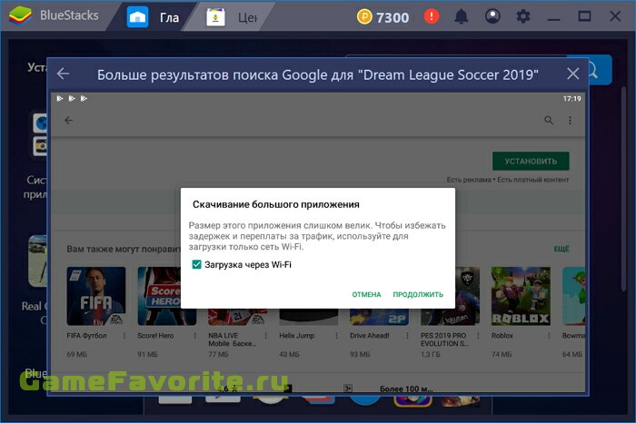The width and height of the screenshot is (636, 423).
Task: Click the BlueStacks logo icon
Action: point(20,16)
